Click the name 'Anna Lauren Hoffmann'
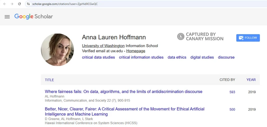 coord(114,37)
